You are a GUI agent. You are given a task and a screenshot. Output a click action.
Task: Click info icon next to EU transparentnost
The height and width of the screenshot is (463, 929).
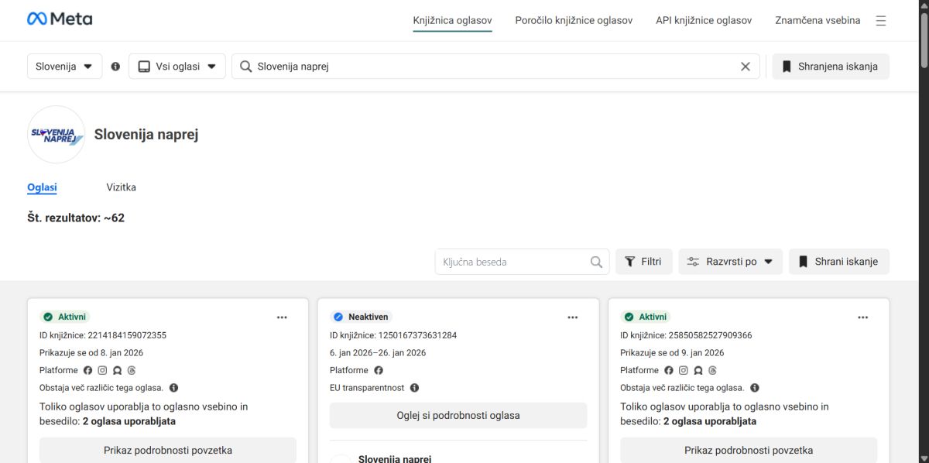click(x=415, y=388)
